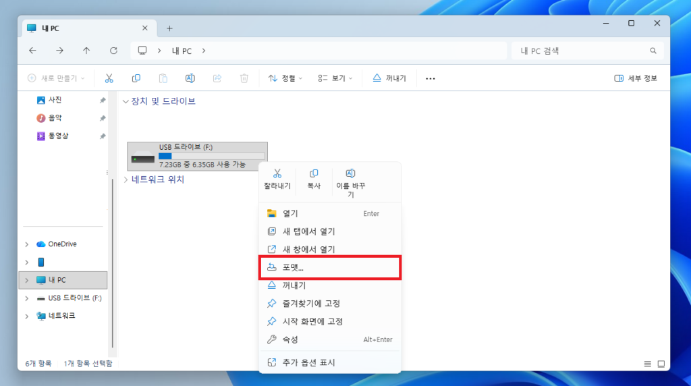
Task: Click the 내 PC 검색 search field
Action: pos(580,51)
